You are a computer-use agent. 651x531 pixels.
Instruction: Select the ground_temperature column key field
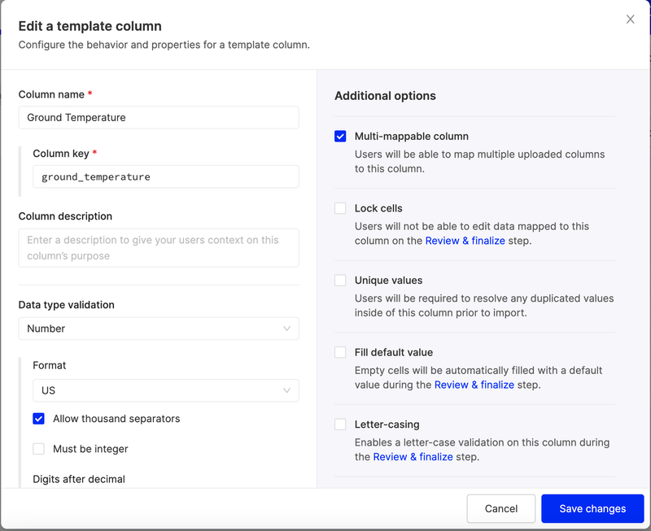(166, 176)
